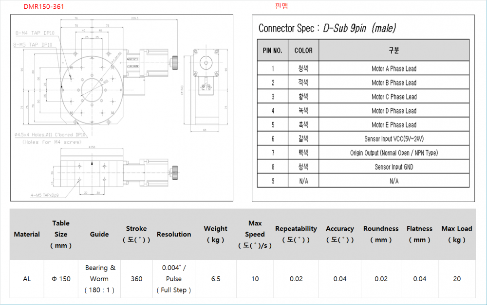Click the Max Speed column header
487x305 pixels.
click(x=255, y=235)
